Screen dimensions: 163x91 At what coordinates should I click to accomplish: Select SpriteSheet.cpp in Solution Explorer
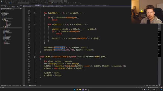click(9, 40)
